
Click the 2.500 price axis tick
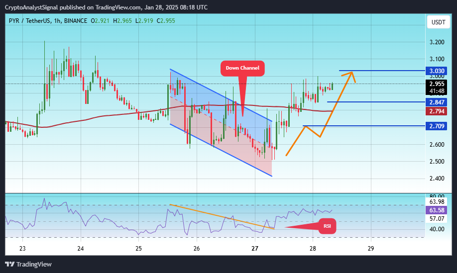point(437,162)
